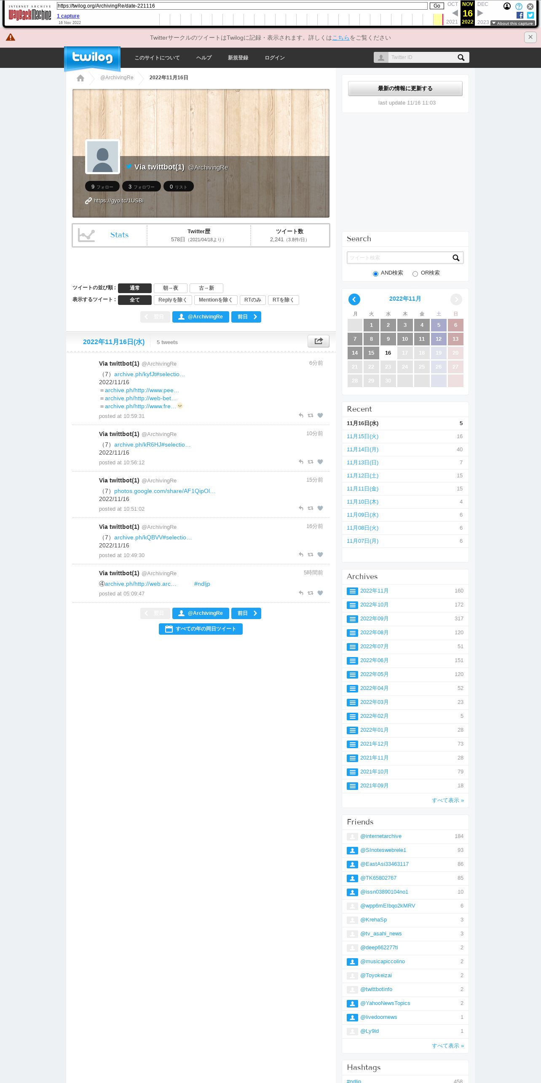Select the OR検索 radio button
This screenshot has height=1083, width=541.
[415, 274]
